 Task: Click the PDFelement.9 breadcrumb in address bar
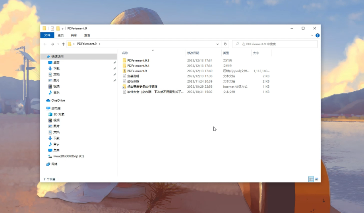pos(87,44)
